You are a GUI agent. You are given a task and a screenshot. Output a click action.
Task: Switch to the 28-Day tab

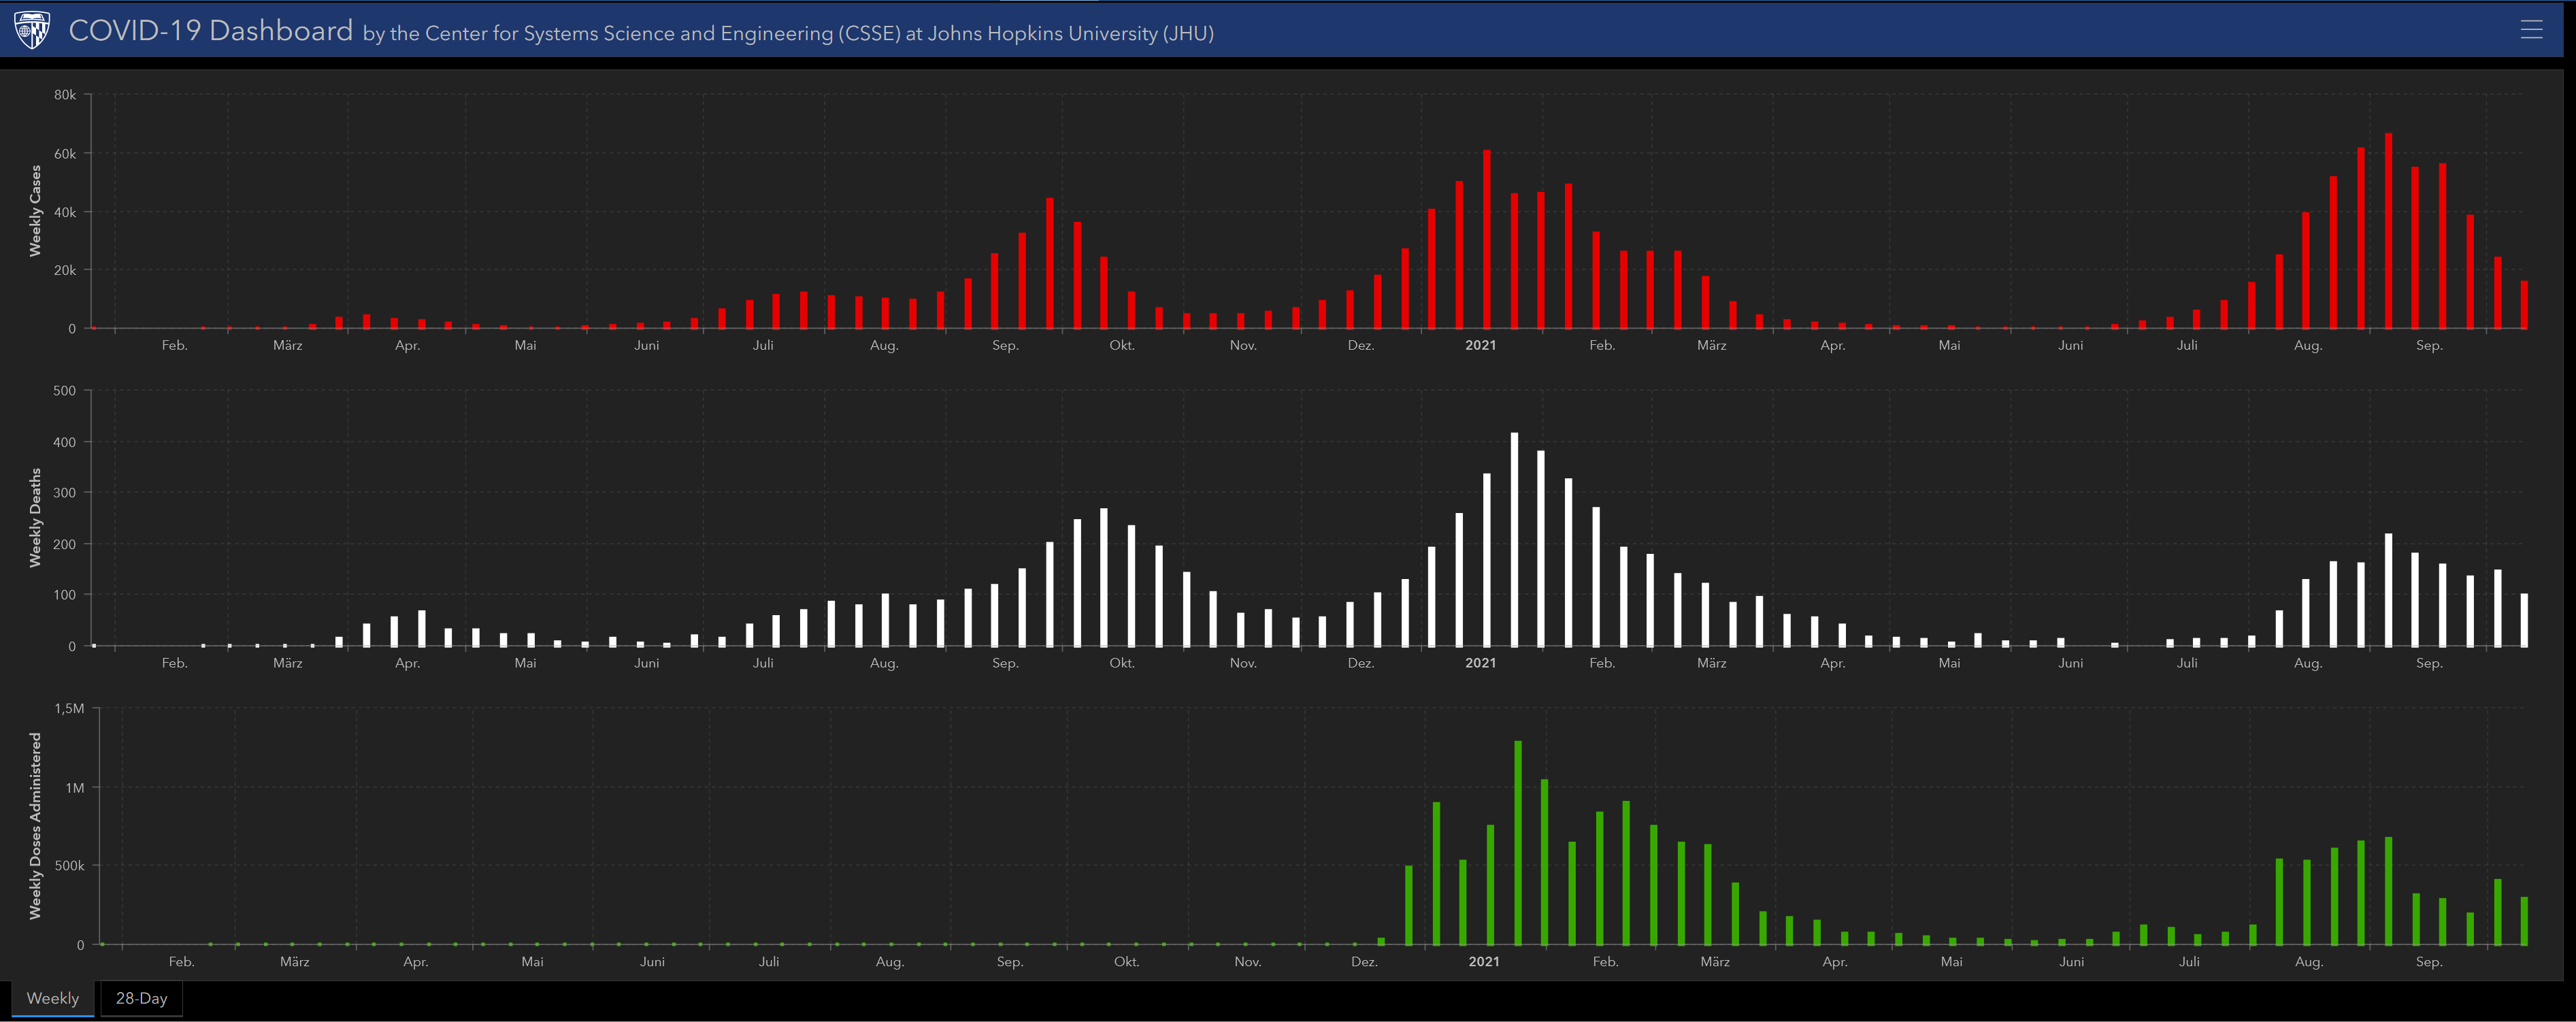(141, 998)
